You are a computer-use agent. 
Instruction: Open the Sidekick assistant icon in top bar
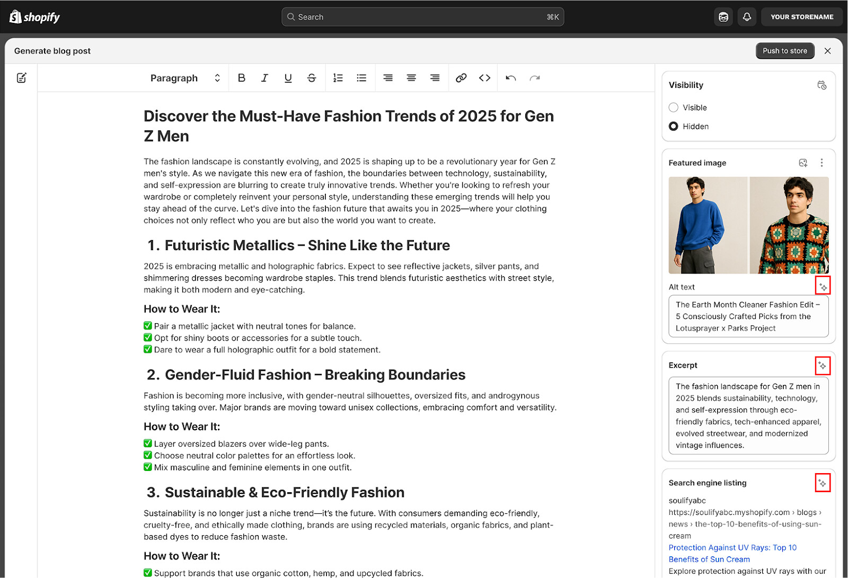tap(723, 17)
